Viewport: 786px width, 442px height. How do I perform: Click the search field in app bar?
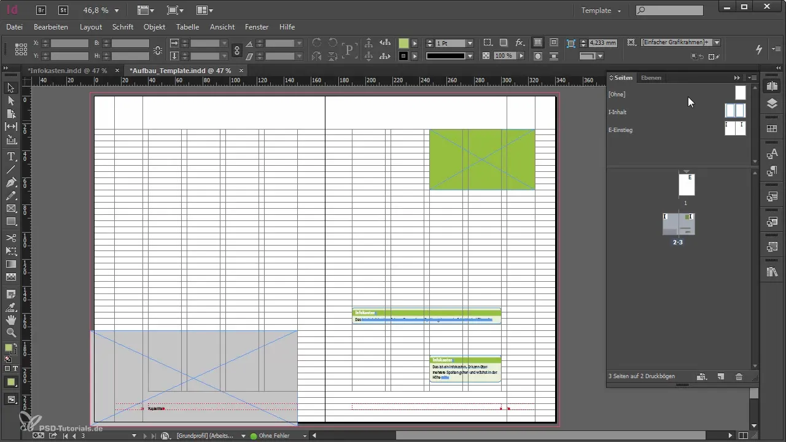click(x=669, y=10)
